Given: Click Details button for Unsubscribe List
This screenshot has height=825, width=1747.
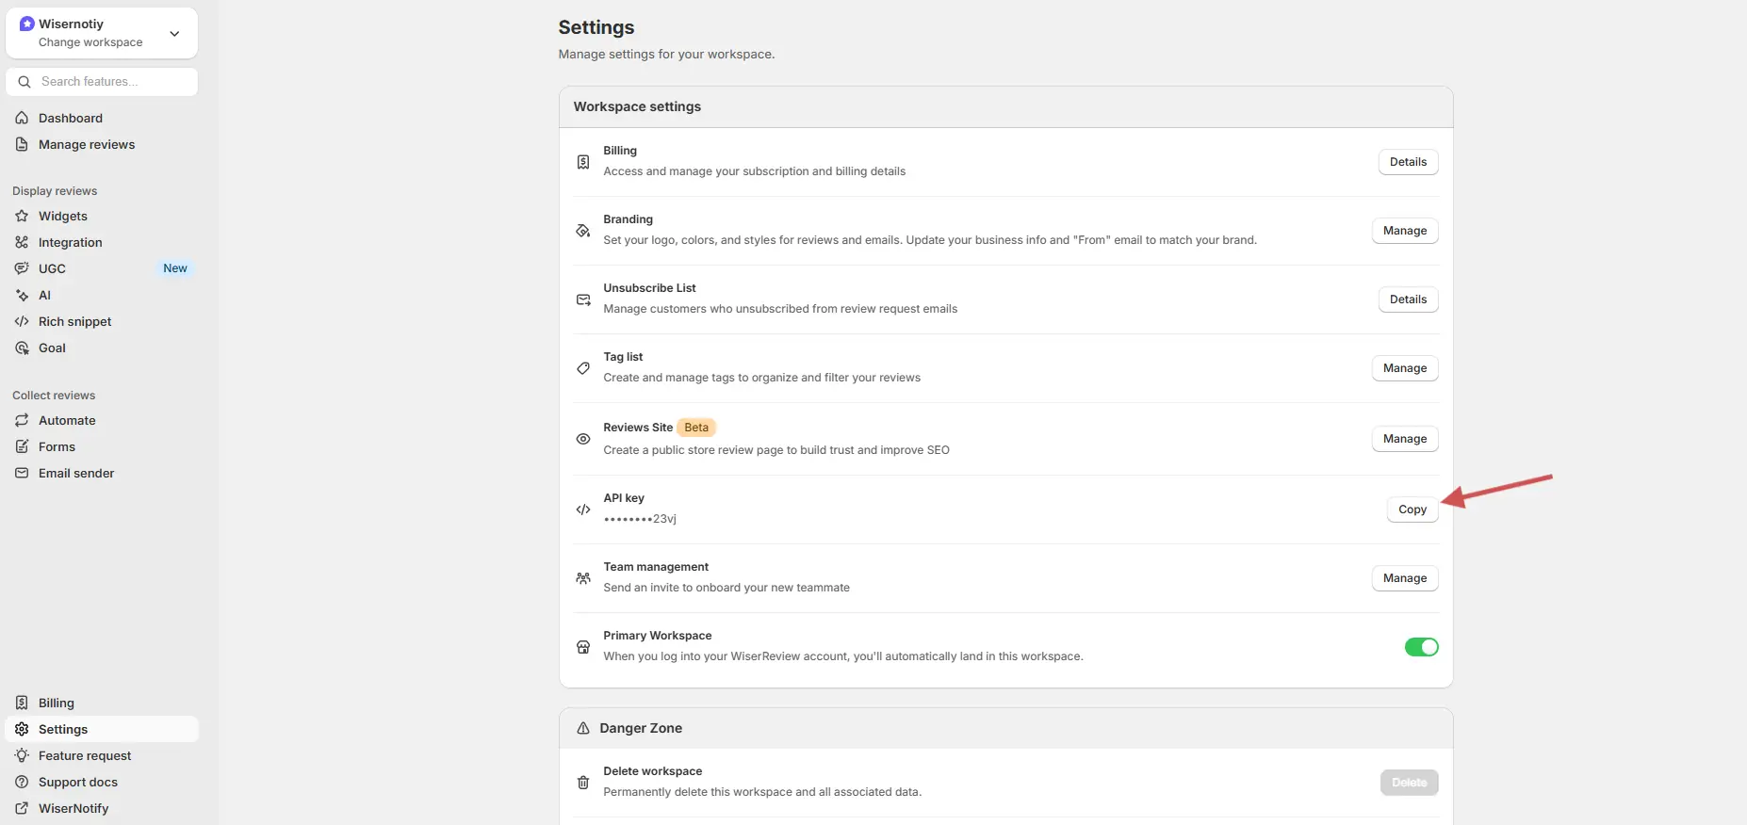Looking at the screenshot, I should (1408, 299).
